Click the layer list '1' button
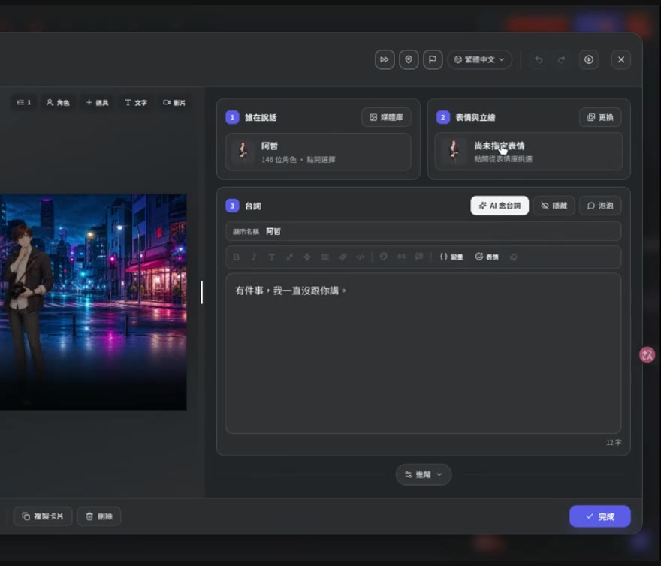661x566 pixels. pyautogui.click(x=23, y=102)
